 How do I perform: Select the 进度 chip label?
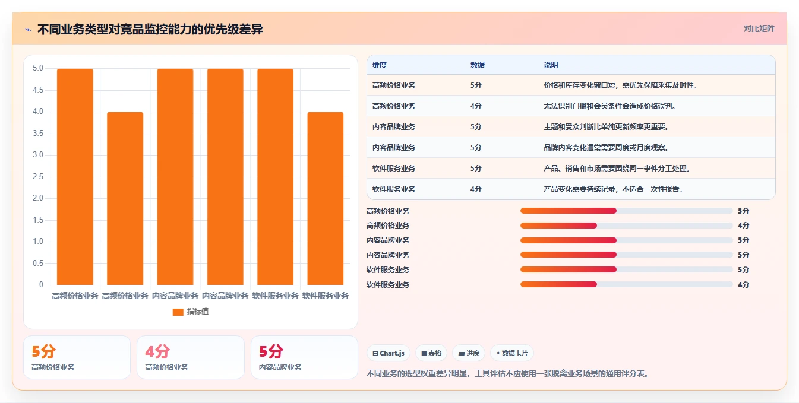pyautogui.click(x=473, y=353)
